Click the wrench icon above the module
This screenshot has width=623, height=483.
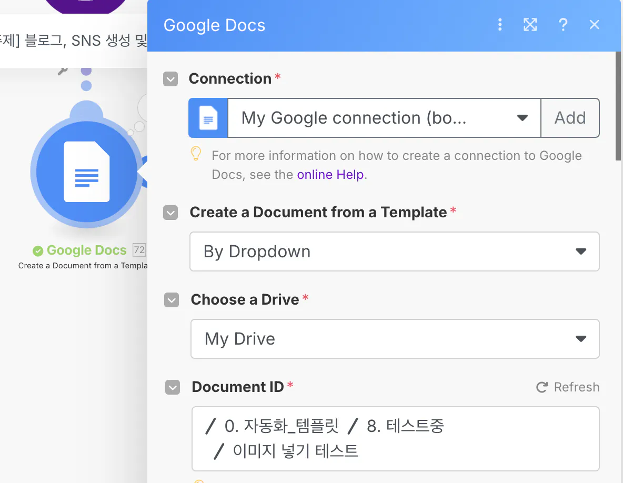click(x=63, y=71)
